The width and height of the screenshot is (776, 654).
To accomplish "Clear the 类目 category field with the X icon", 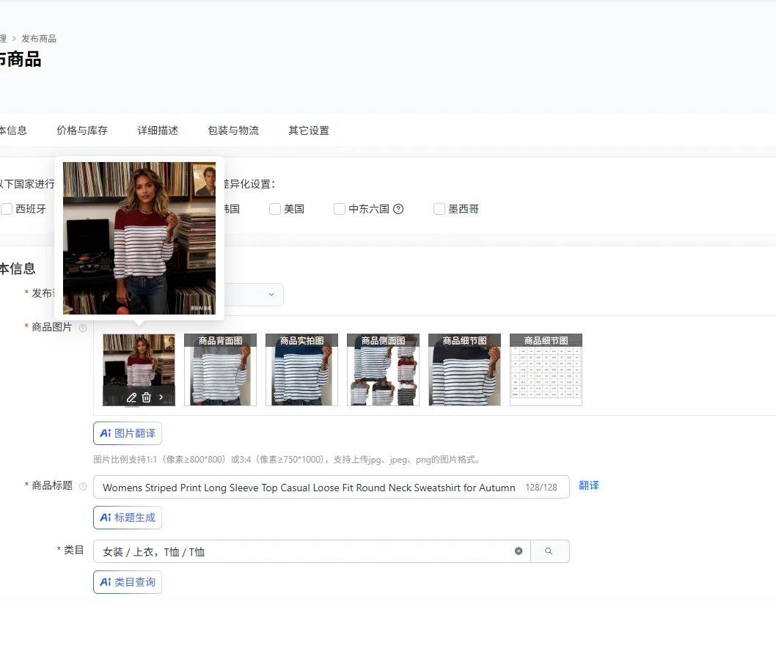I will [x=519, y=551].
